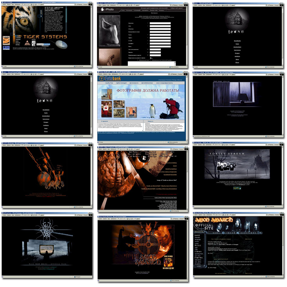Open the Файл menu in Tiger Systems window
This screenshot has height=287, width=287.
pyautogui.click(x=4, y=5)
